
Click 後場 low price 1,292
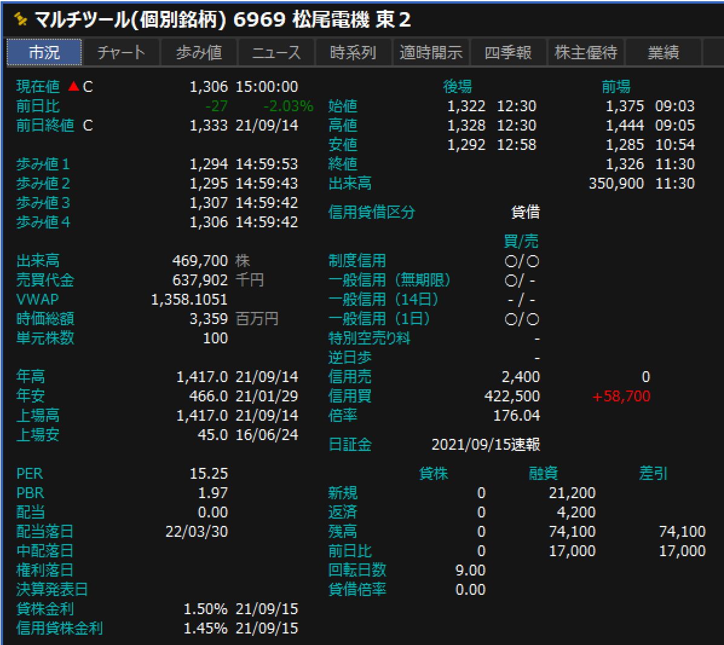(x=466, y=145)
